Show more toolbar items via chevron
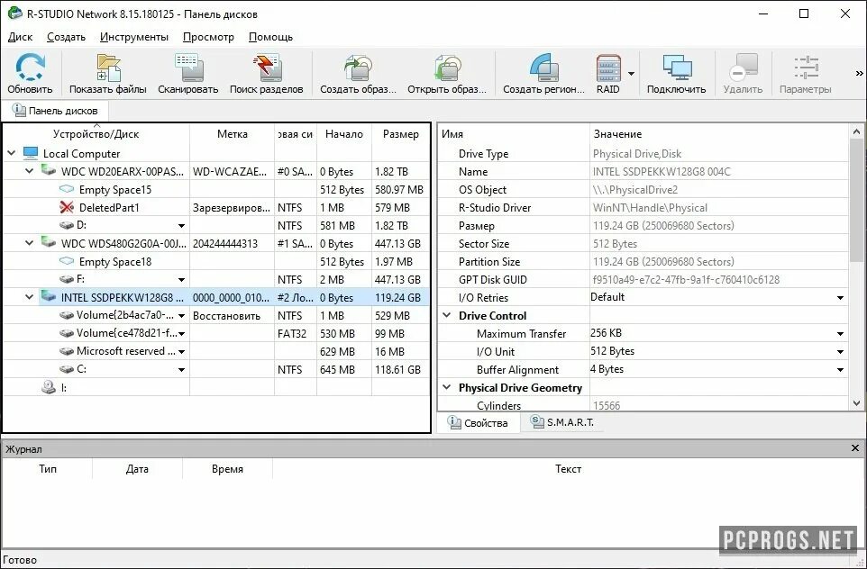This screenshot has width=867, height=569. [859, 73]
